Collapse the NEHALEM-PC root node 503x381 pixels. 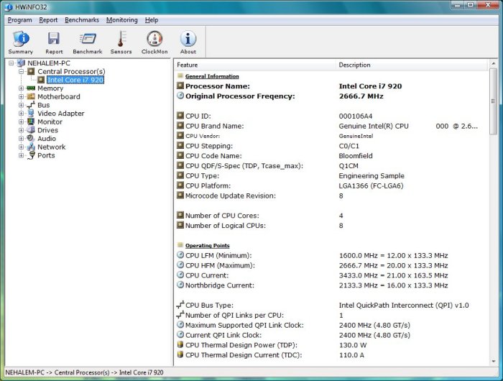11,63
